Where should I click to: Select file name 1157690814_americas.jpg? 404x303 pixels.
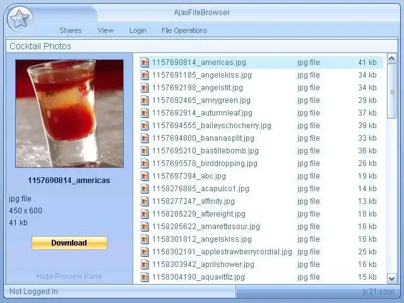(x=199, y=62)
